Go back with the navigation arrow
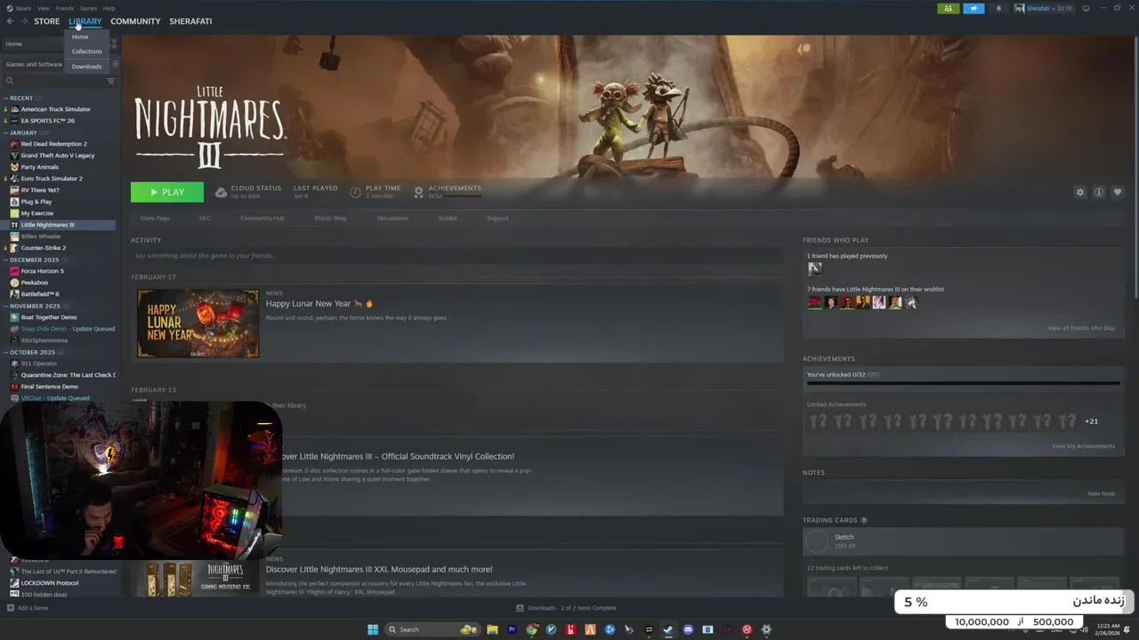Viewport: 1139px width, 640px height. [x=11, y=21]
